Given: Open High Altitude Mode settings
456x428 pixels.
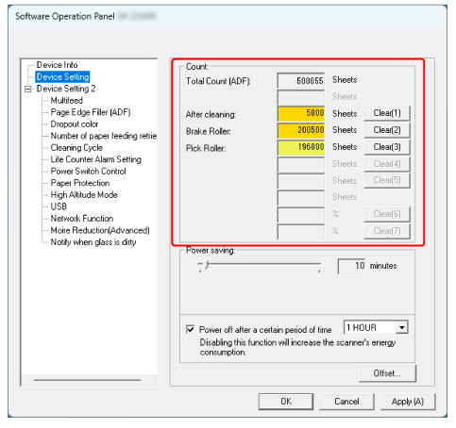Looking at the screenshot, I should [x=84, y=195].
